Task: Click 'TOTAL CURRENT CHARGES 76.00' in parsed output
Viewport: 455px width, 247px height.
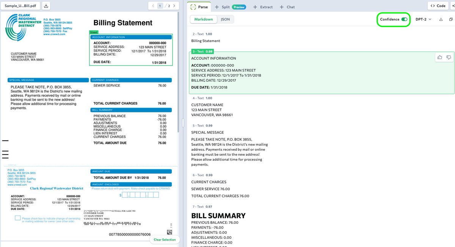Action: (x=220, y=196)
